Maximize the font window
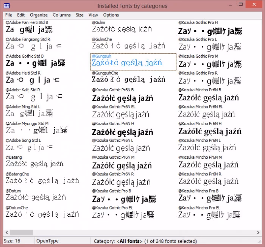Image resolution: width=265 pixels, height=247 pixels. (x=241, y=5)
